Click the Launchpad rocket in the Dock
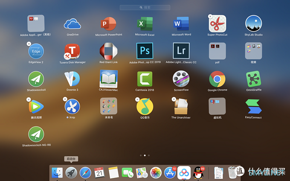The image size is (290, 181). pyautogui.click(x=71, y=173)
